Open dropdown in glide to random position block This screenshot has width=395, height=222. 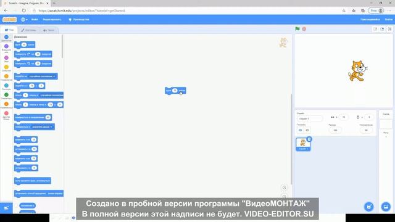click(x=52, y=95)
